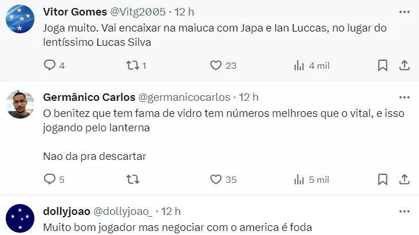Open the @germanicocarlos handle link
419x235 pixels.
point(184,97)
